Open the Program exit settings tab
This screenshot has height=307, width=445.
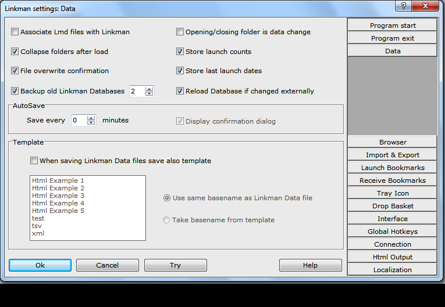tap(393, 38)
